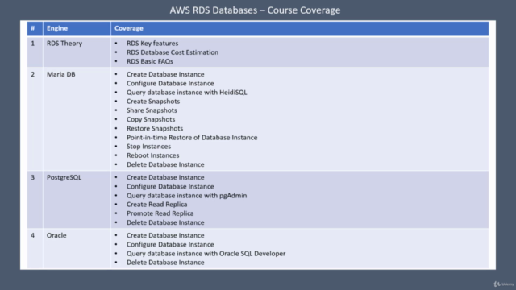516x290 pixels.
Task: Click 'Query database instance with pgAdmin'
Action: [x=186, y=196]
